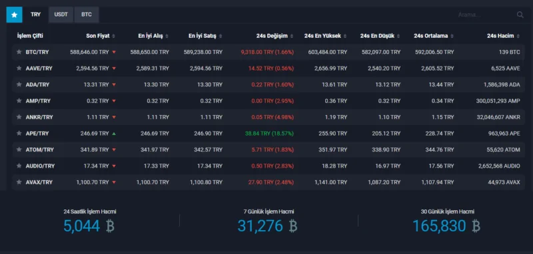This screenshot has width=533, height=254.
Task: Sort by En İyi Alış column arrows
Action: tap(167, 37)
